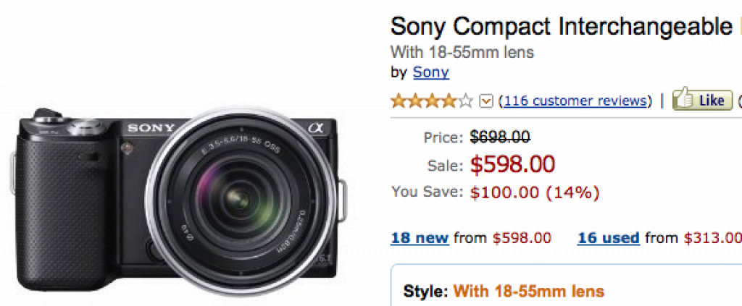The height and width of the screenshot is (306, 742).
Task: Open the Sony brand link
Action: coord(430,72)
